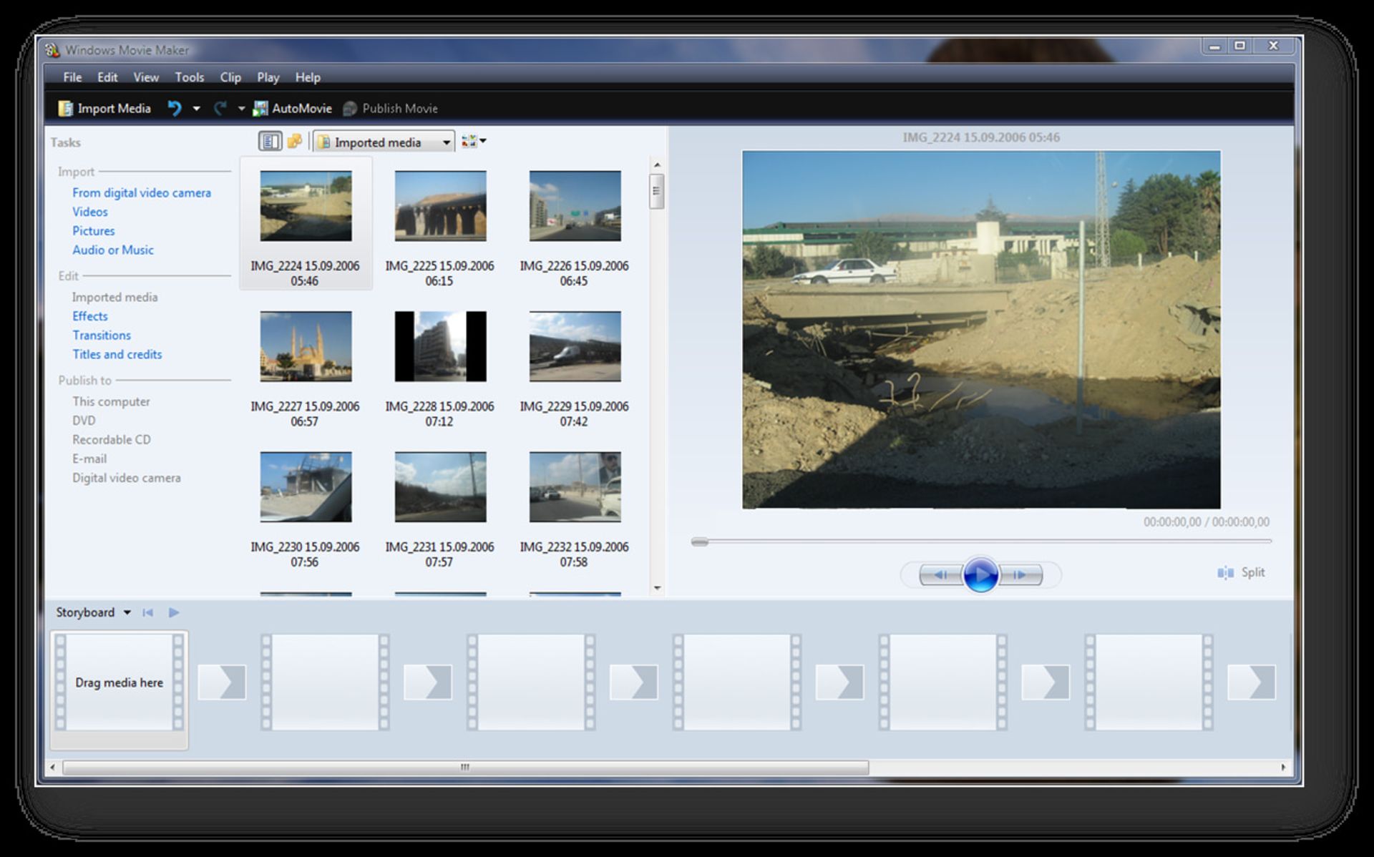
Task: Open the thumbnail views dropdown icon
Action: (474, 142)
